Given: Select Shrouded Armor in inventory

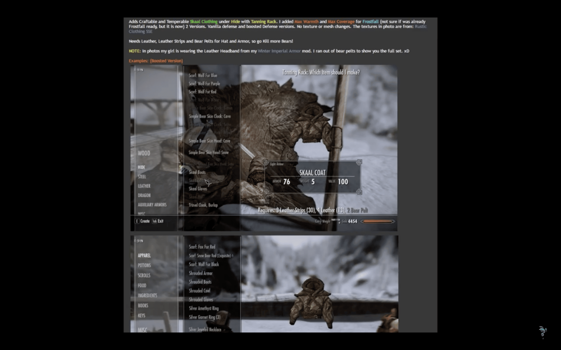Looking at the screenshot, I should 201,273.
